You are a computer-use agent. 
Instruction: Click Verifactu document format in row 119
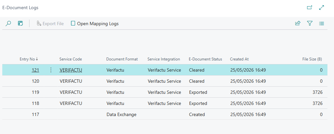(115, 92)
